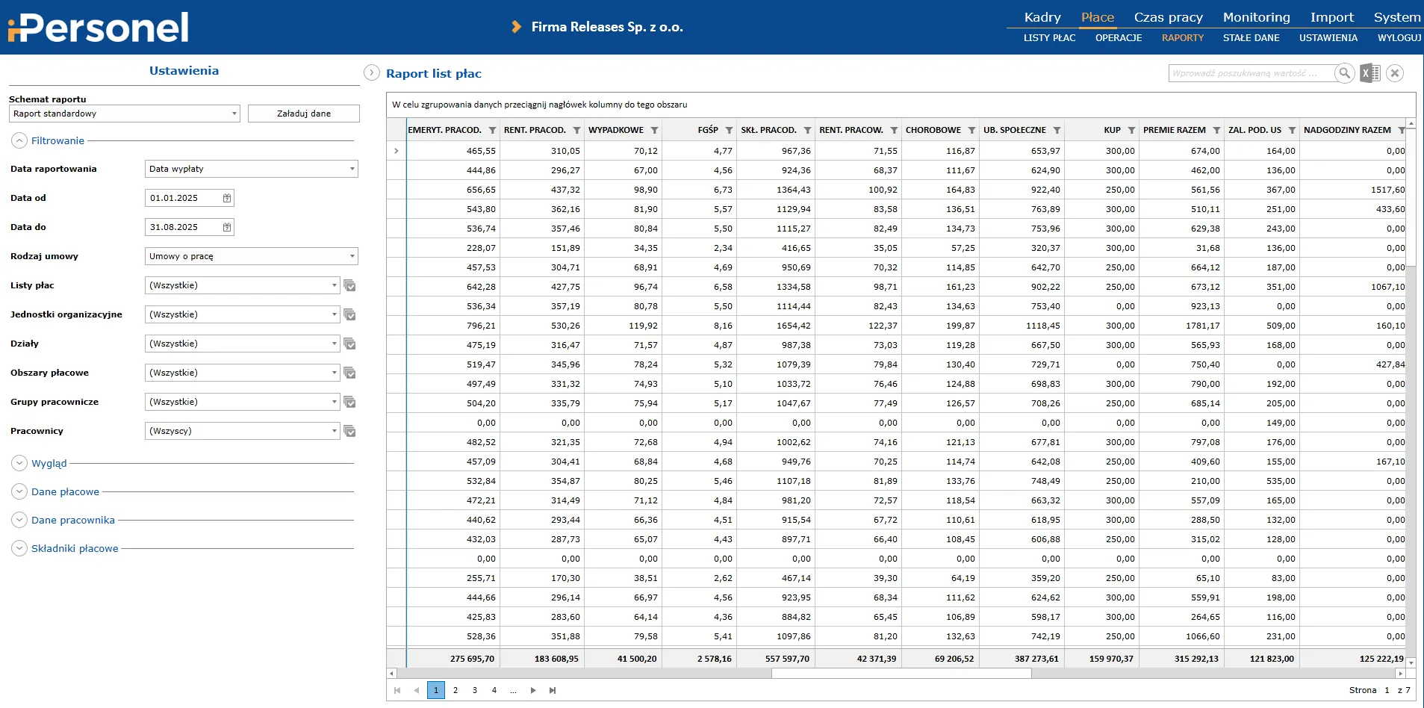Go to page 3 of report
The width and height of the screenshot is (1424, 708).
[x=475, y=690]
